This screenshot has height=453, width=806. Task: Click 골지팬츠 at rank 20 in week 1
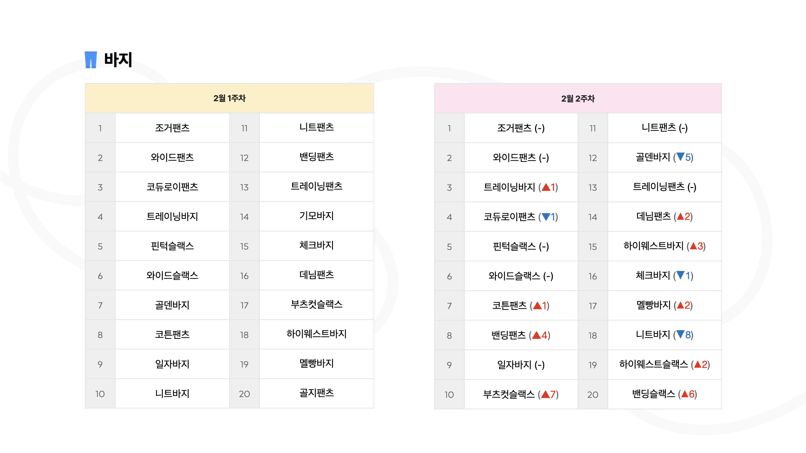317,393
